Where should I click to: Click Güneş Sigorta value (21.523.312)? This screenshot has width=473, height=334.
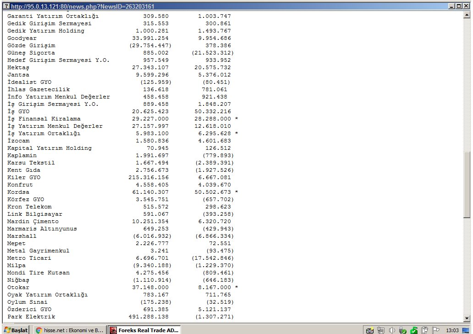click(x=213, y=53)
